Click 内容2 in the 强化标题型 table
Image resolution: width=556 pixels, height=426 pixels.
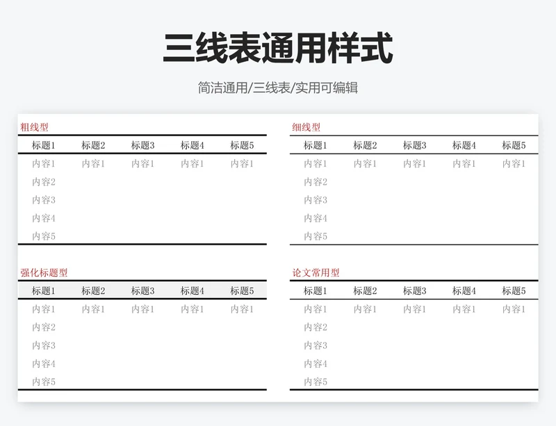click(x=44, y=327)
